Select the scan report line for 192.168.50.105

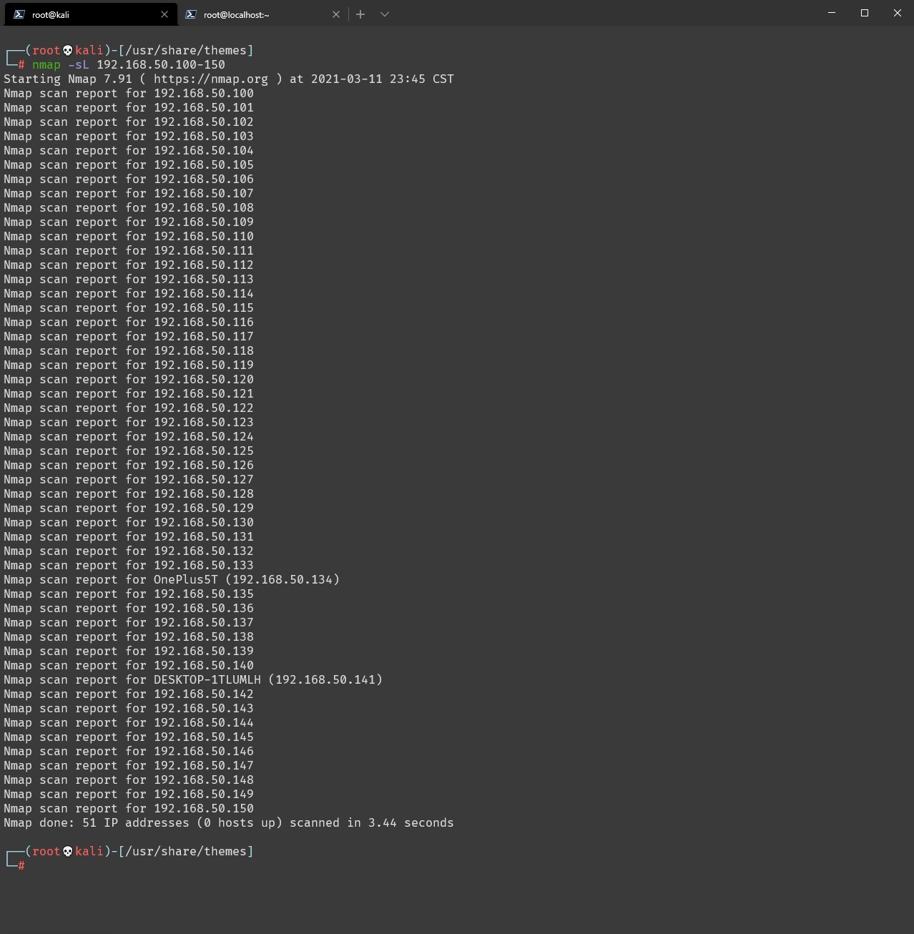pos(129,164)
